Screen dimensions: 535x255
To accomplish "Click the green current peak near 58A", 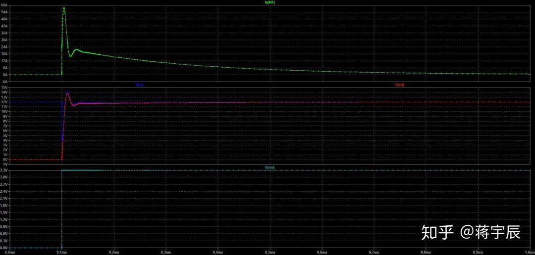I will (x=64, y=7).
